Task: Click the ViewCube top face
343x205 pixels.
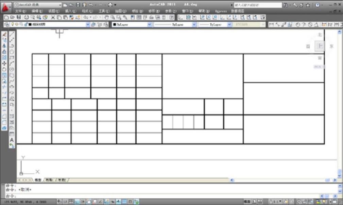Action: [320, 46]
